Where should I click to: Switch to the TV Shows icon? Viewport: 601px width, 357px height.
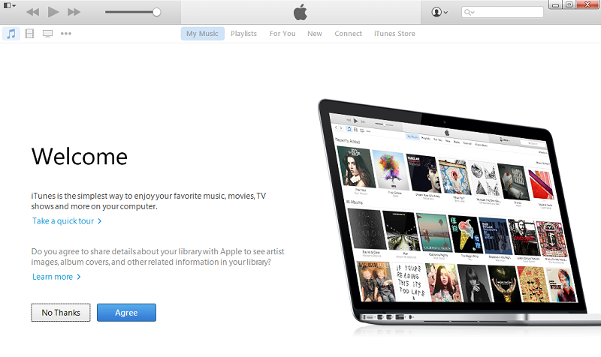coord(47,34)
